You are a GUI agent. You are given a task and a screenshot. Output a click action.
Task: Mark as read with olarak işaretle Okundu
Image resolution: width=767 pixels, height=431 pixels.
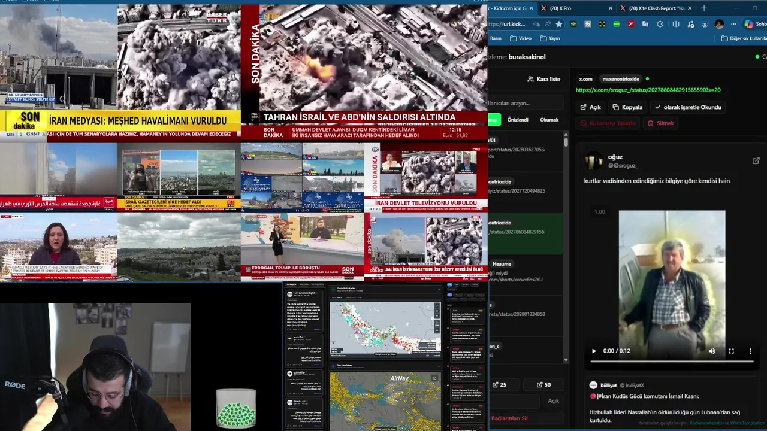point(688,107)
